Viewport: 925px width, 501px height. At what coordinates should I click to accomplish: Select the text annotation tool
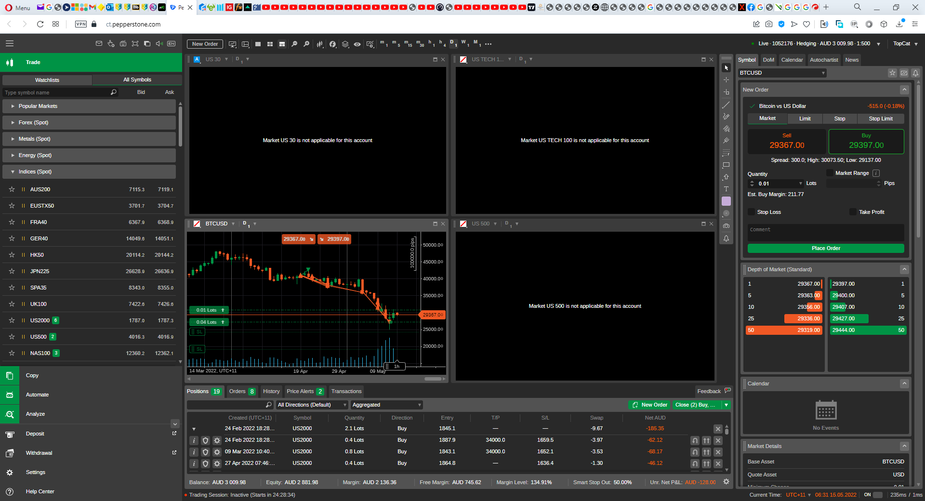726,189
